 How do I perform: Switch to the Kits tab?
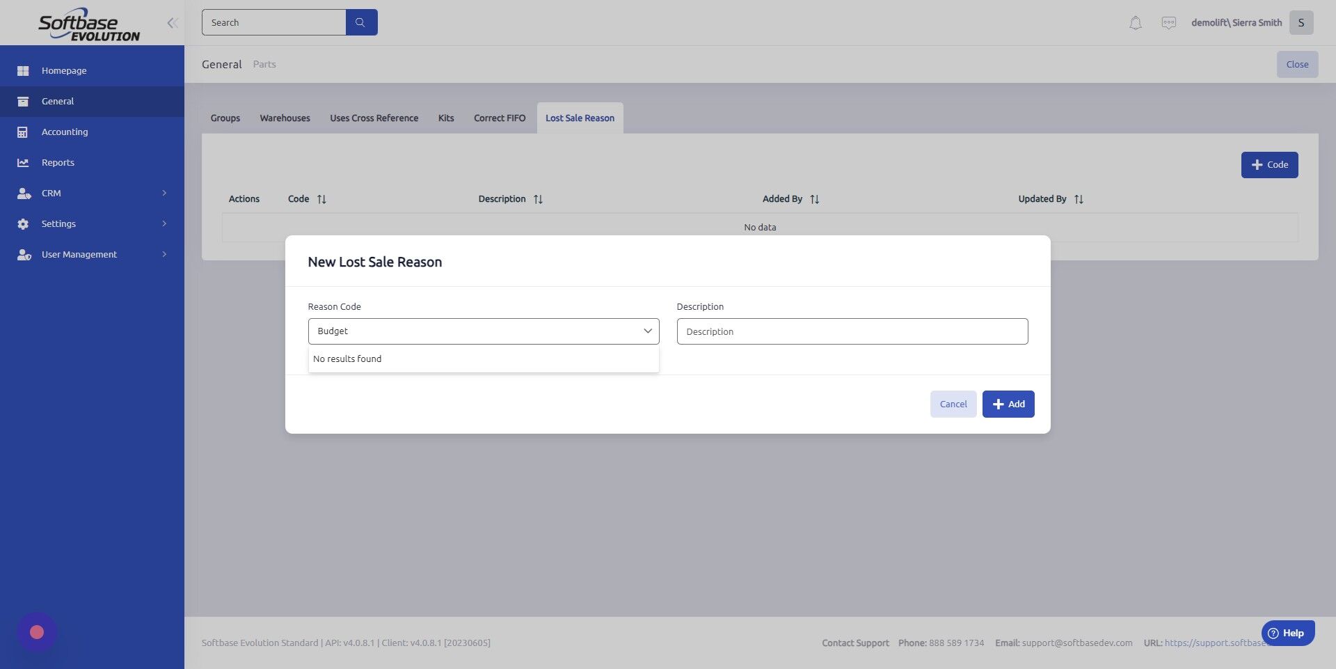tap(446, 118)
